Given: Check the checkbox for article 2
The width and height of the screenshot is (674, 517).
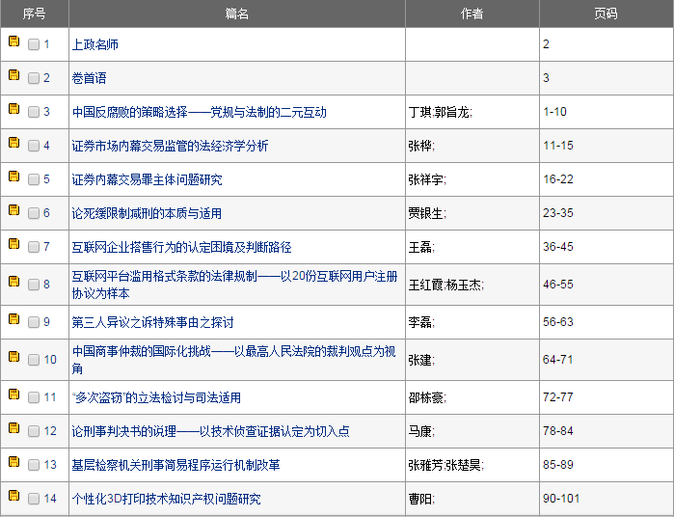Looking at the screenshot, I should click(34, 79).
